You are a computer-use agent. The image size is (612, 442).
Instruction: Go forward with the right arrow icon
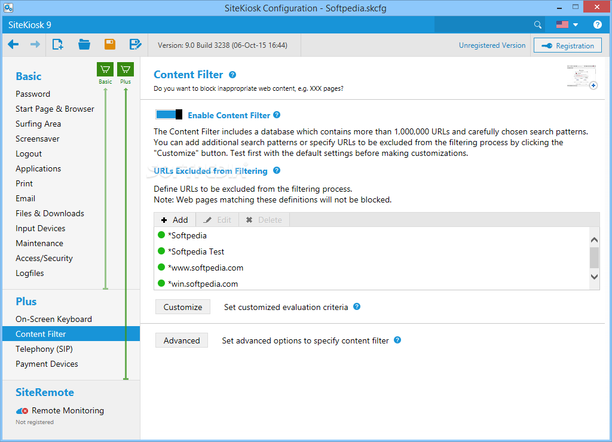coord(35,44)
